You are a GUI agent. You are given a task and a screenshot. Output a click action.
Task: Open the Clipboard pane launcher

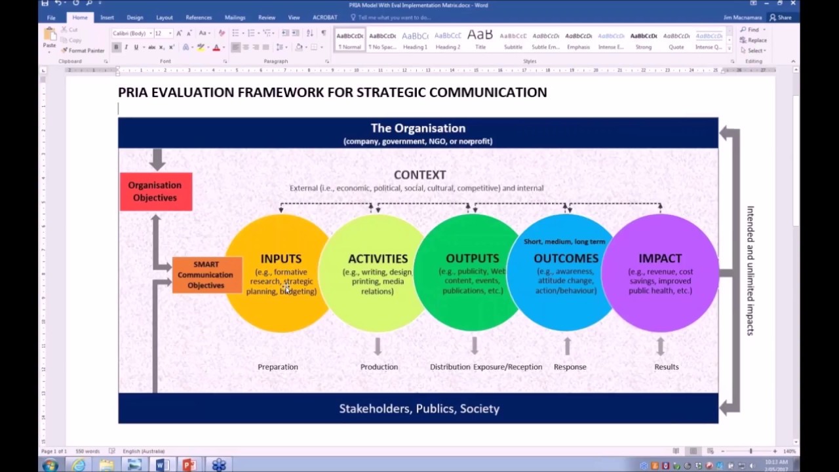pyautogui.click(x=106, y=62)
